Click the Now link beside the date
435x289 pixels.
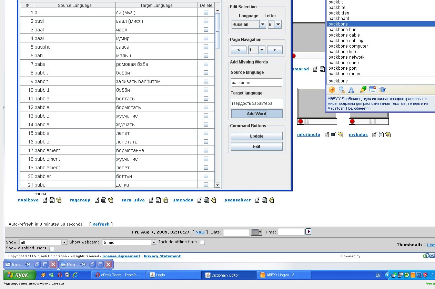click(200, 232)
